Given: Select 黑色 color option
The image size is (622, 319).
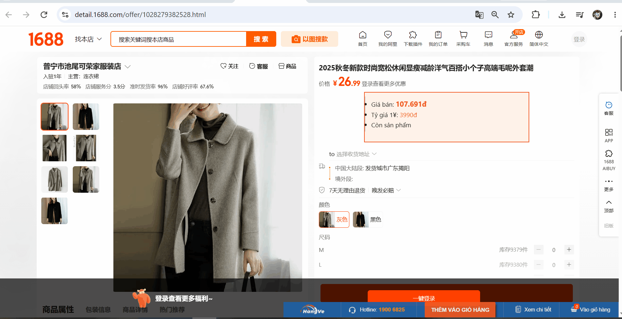Looking at the screenshot, I should tap(368, 219).
